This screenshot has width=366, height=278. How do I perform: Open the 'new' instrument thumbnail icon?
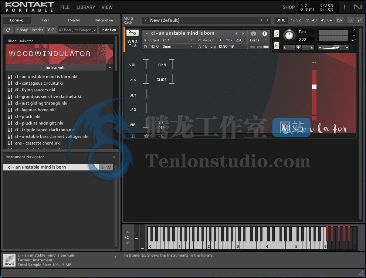(9, 260)
